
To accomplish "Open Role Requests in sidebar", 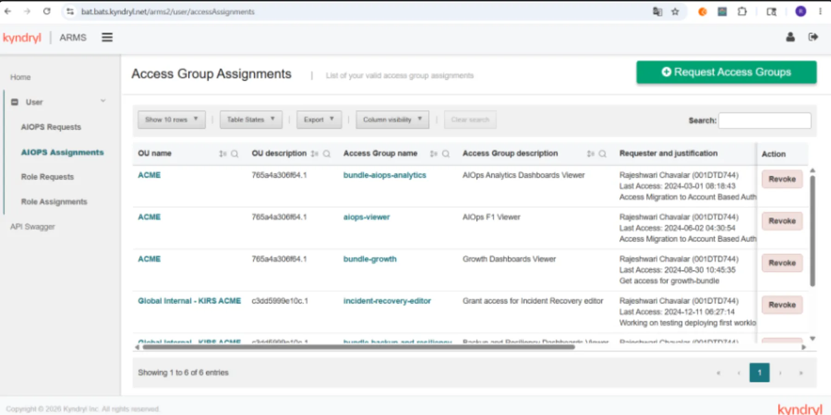I will (x=48, y=177).
